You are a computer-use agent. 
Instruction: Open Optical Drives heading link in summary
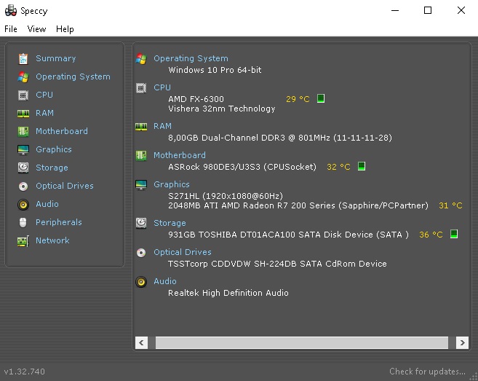pyautogui.click(x=183, y=252)
